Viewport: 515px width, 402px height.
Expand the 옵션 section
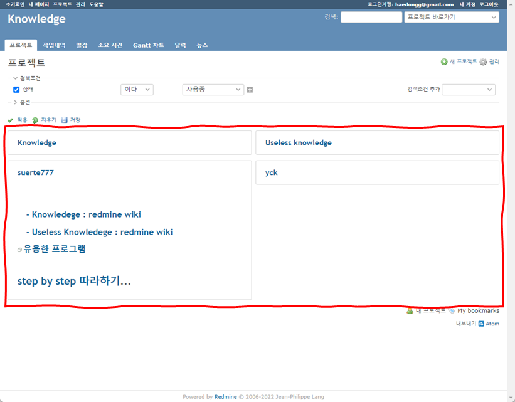[x=22, y=102]
